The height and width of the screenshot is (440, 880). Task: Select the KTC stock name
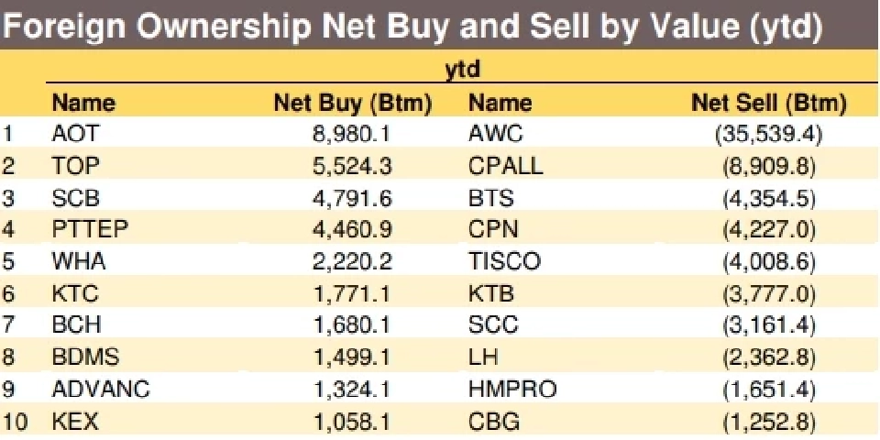pyautogui.click(x=76, y=294)
